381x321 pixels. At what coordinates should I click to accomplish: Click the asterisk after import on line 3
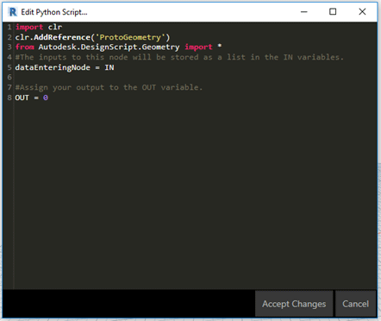tap(220, 46)
